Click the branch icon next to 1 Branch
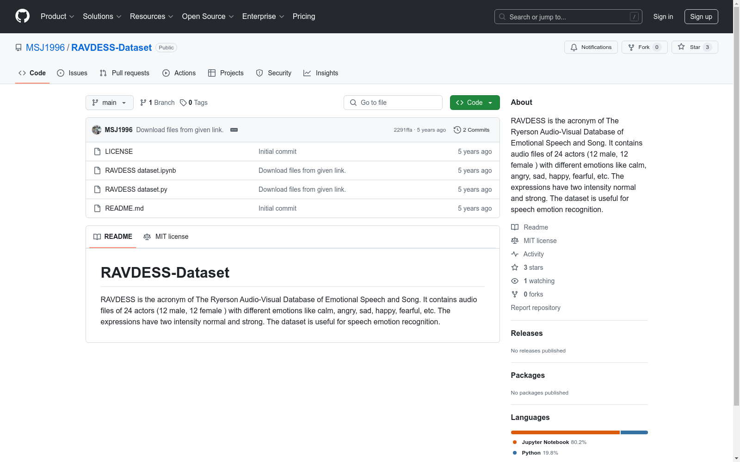740x462 pixels. tap(143, 103)
